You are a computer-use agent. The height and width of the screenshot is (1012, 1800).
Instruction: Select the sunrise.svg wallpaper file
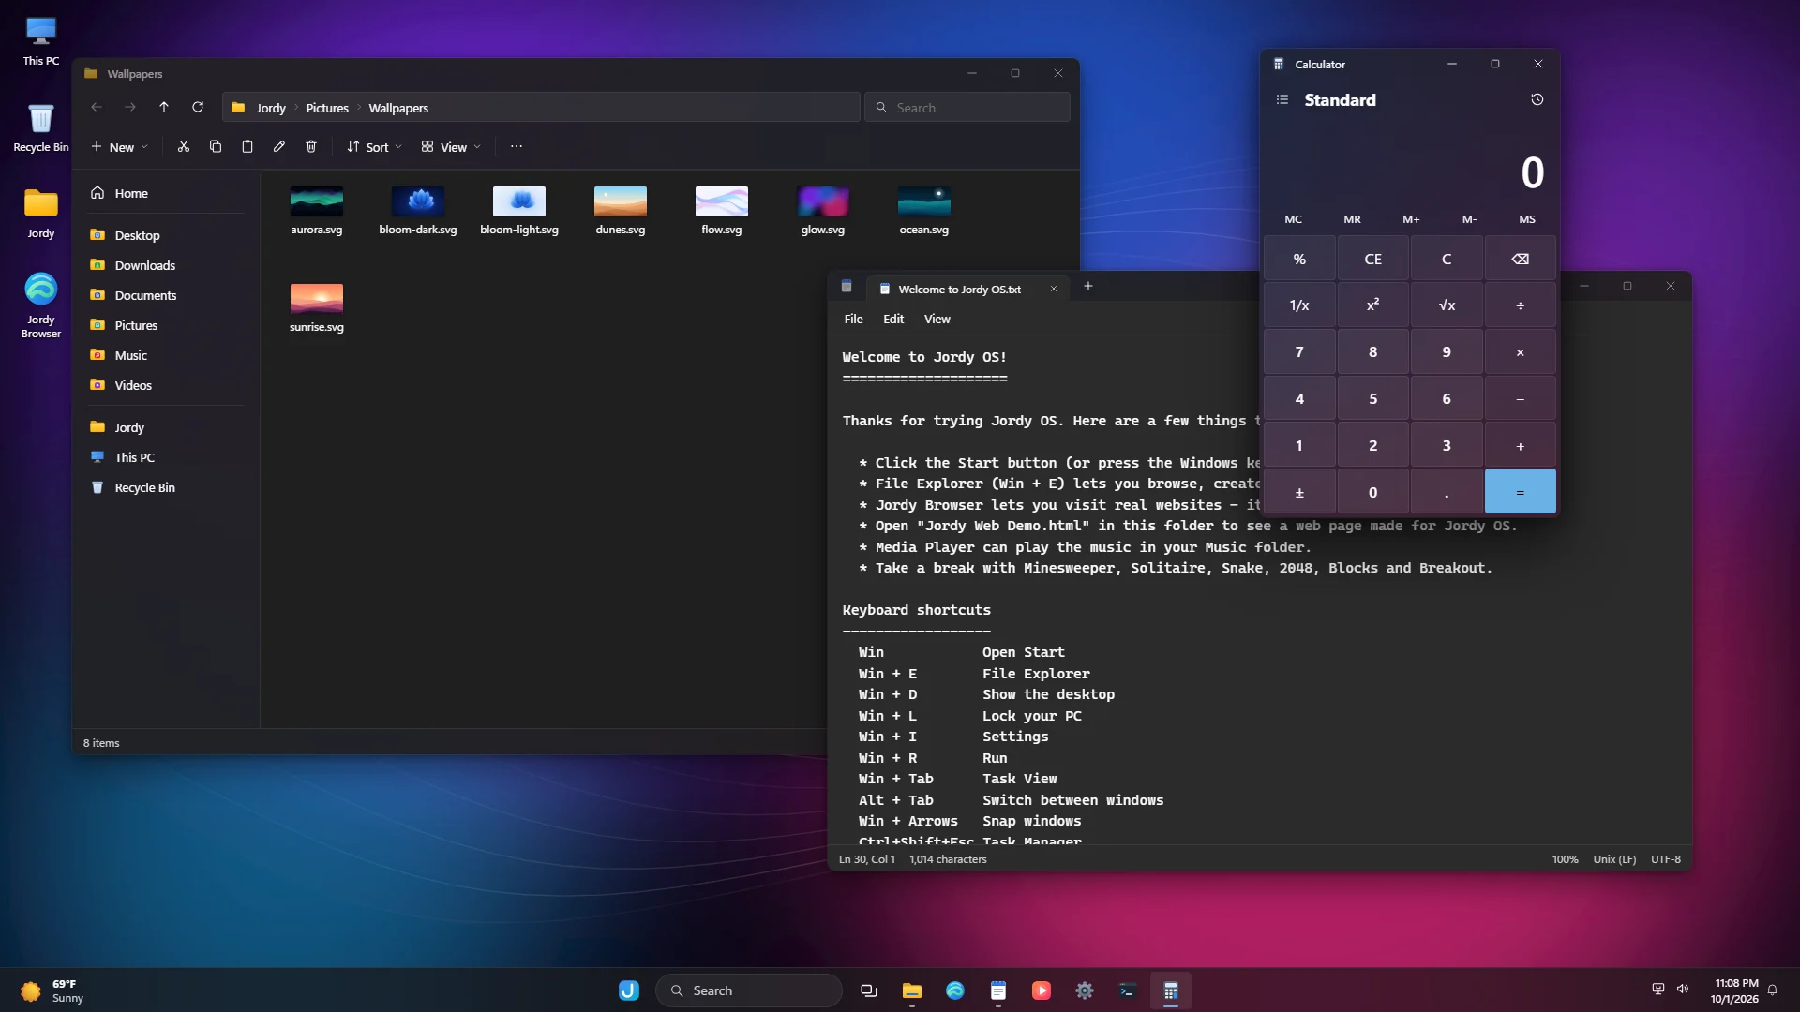click(317, 308)
